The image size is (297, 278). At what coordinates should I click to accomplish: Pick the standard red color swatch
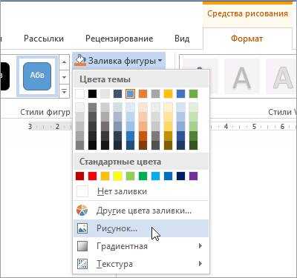point(92,176)
